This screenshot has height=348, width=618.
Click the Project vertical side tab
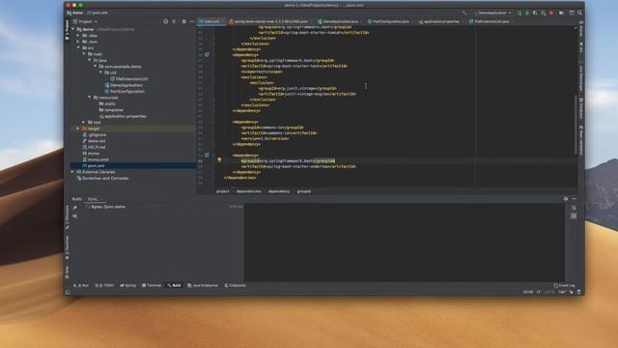click(67, 30)
